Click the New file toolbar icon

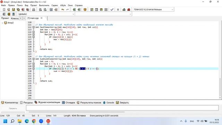[4, 10]
